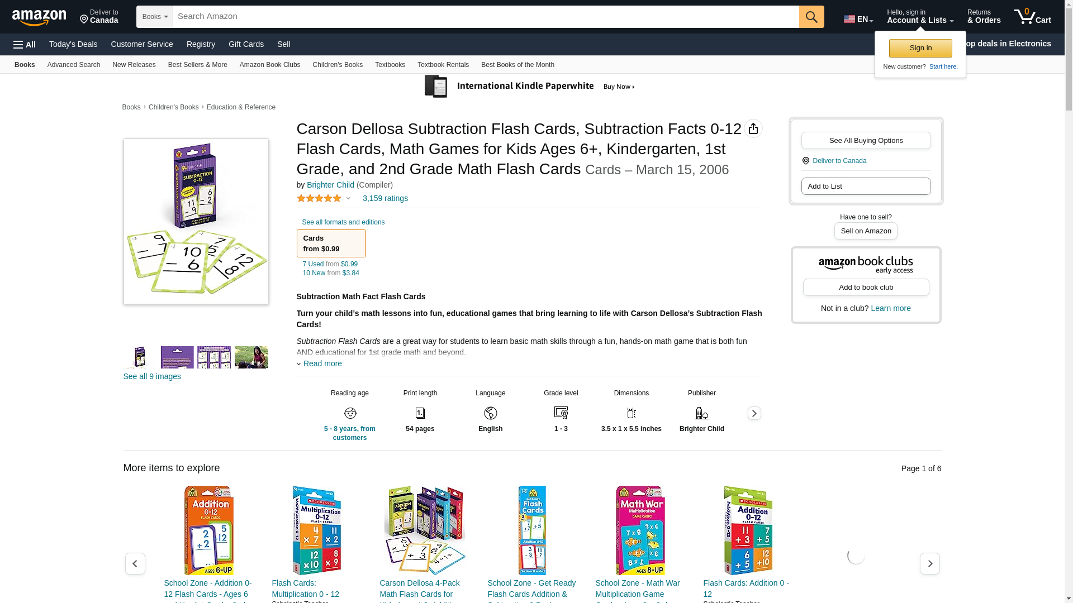The height and width of the screenshot is (603, 1073).
Task: Open Today's Deals in the navigation bar
Action: pyautogui.click(x=73, y=44)
